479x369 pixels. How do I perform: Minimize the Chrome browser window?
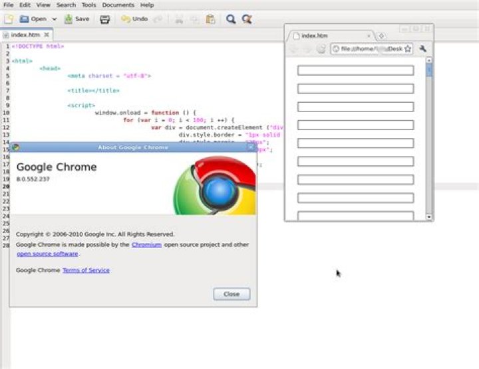click(404, 29)
